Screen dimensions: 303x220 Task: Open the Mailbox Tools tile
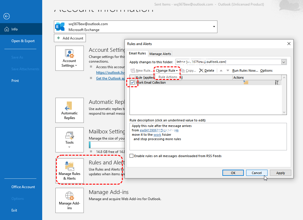69,140
